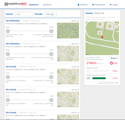Image resolution: width=125 pixels, height=120 pixels.
Task: Open map thumbnail of the 19:07 trip
Action: (68, 76)
